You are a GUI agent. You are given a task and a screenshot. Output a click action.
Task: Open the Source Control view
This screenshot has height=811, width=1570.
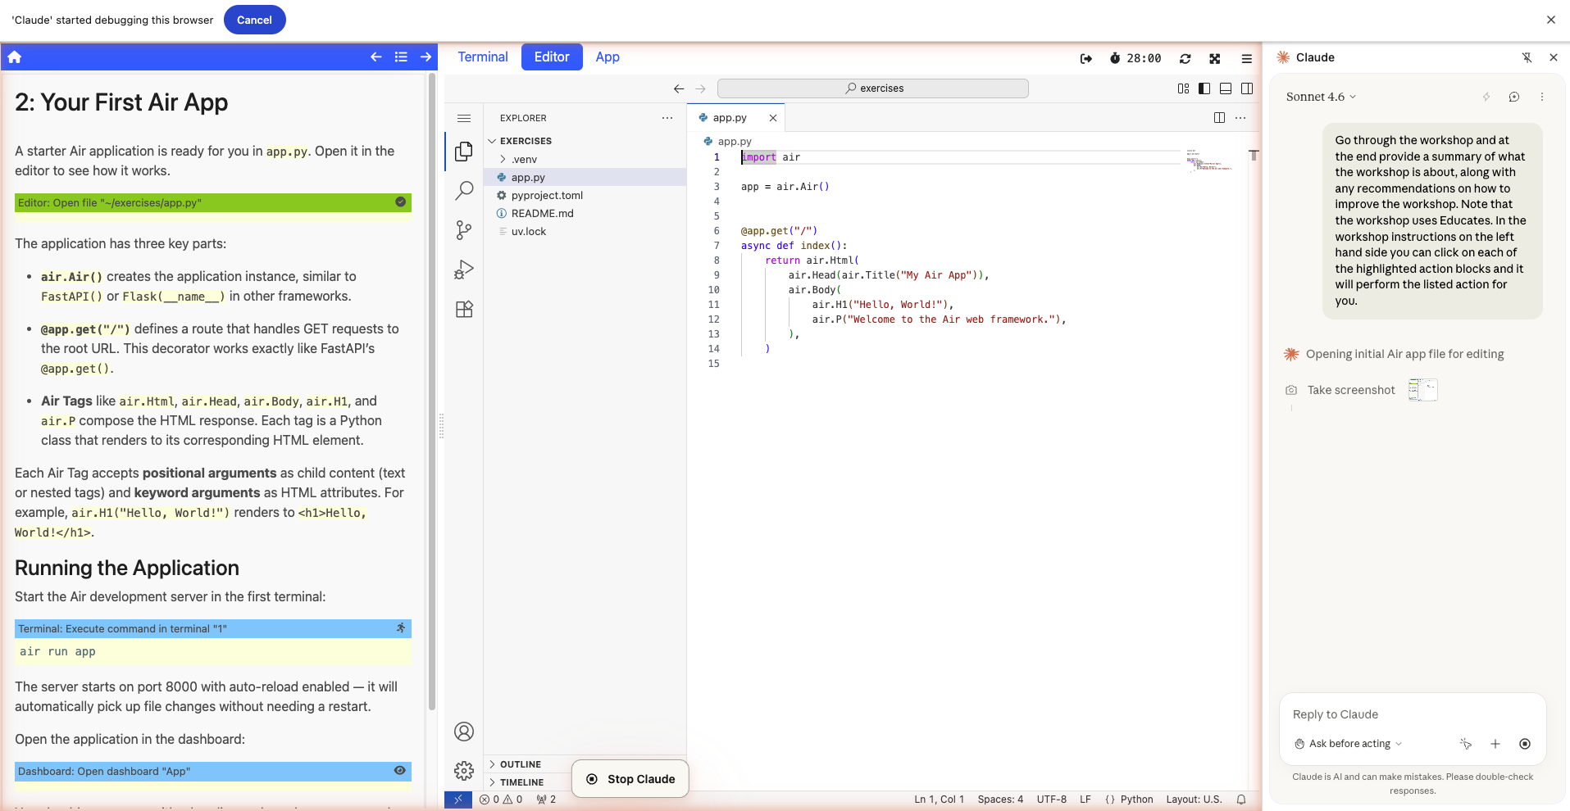(464, 230)
